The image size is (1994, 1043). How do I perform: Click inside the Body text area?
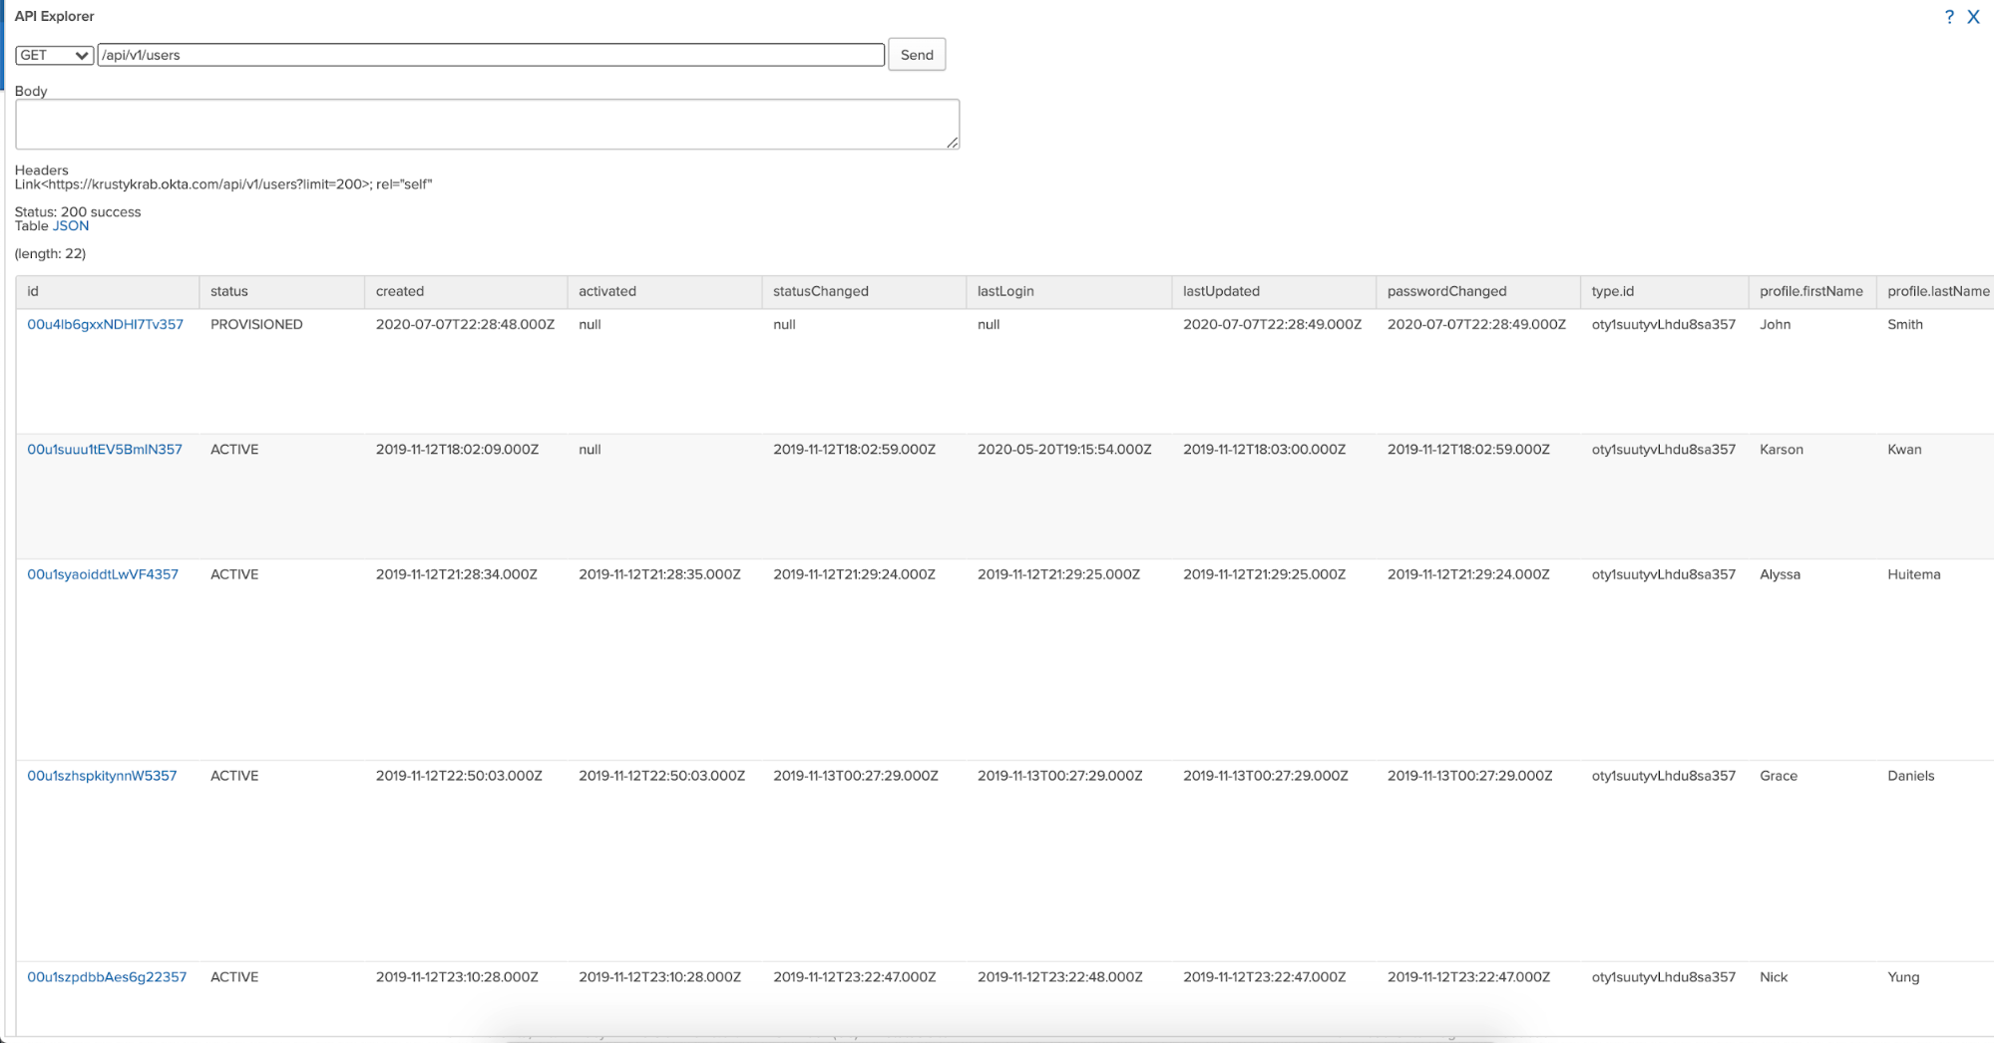pyautogui.click(x=487, y=124)
